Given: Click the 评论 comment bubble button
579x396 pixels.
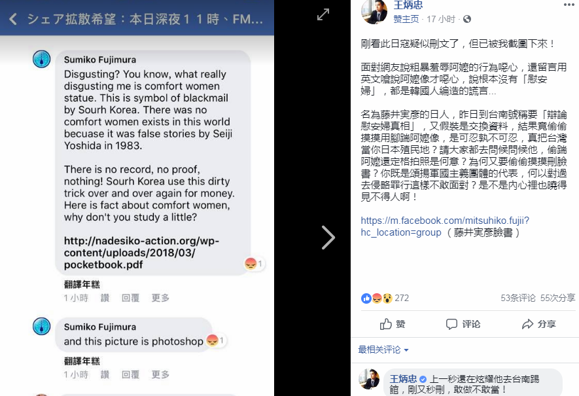Looking at the screenshot, I should click(463, 325).
